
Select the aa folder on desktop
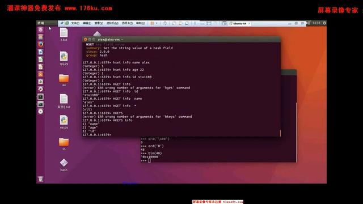(x=64, y=80)
